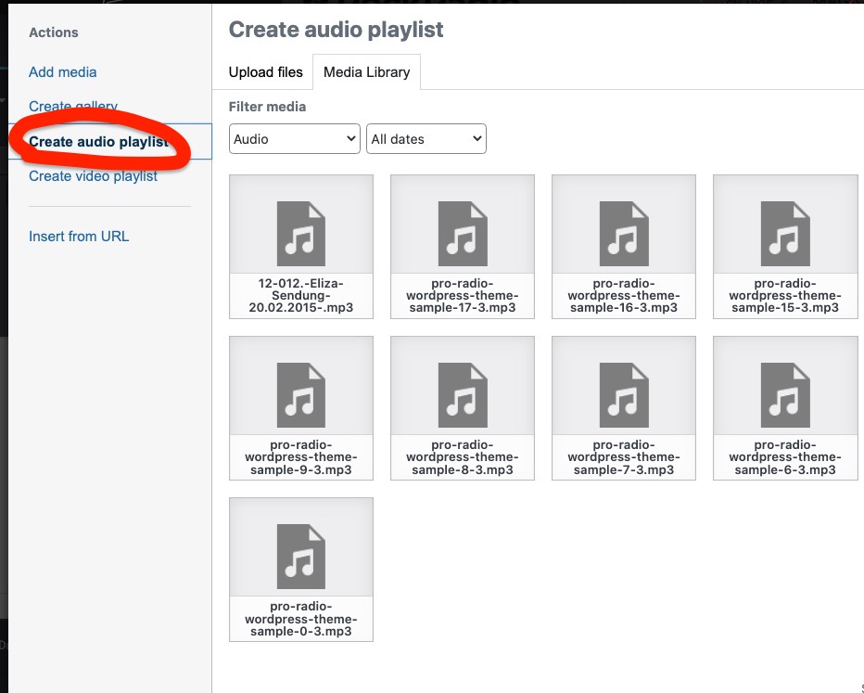Click filename pro-radio-wordpress-theme-sample-16-3.mp3
Viewport: 864px width, 693px height.
coord(624,296)
